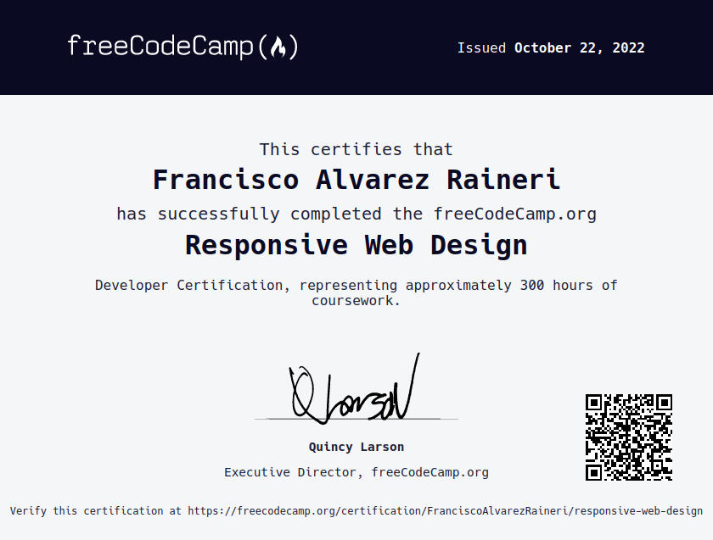Click the 'Developer Certification, representing approximately 300 hours' line

356,285
